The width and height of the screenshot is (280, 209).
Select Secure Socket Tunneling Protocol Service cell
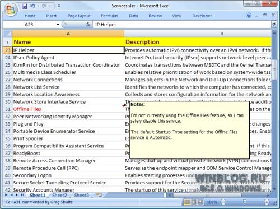click(68, 183)
